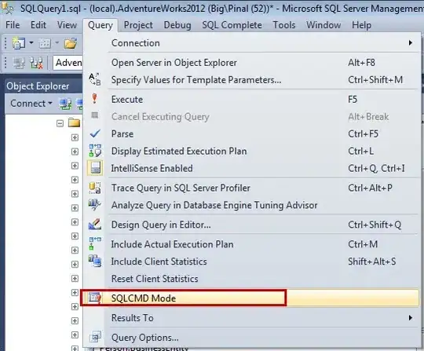Click the open file folder toolbar icon
The image size is (424, 351).
click(x=71, y=43)
